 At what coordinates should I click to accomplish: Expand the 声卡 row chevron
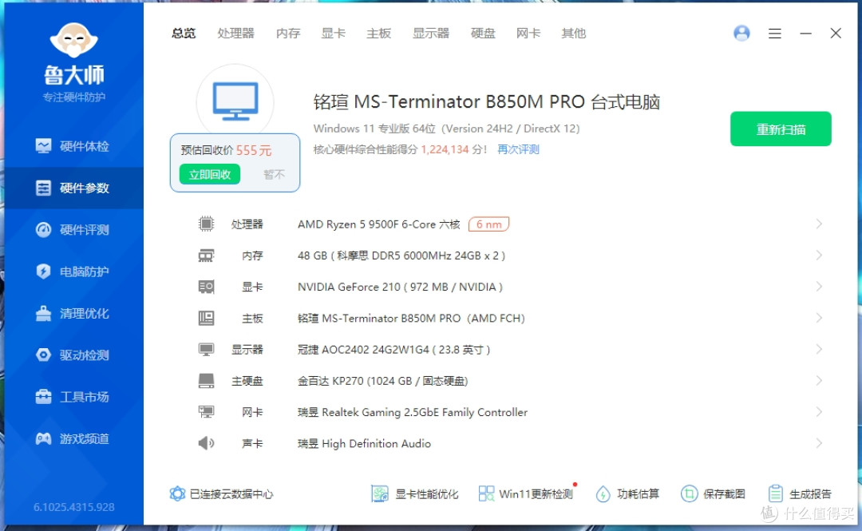click(819, 443)
